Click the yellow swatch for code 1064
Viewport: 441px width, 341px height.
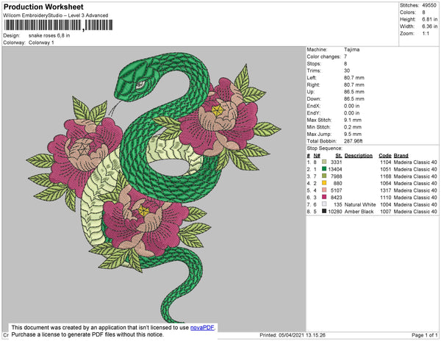click(324, 183)
